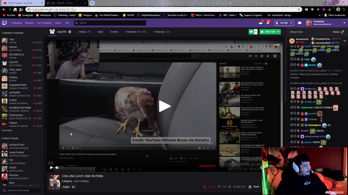This screenshot has height=195, width=348.
Task: Open the HOUSE bookmarks folder
Action: [128, 15]
